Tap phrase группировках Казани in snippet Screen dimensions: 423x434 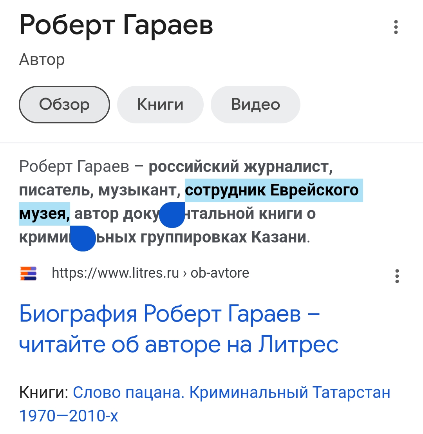pos(223,237)
